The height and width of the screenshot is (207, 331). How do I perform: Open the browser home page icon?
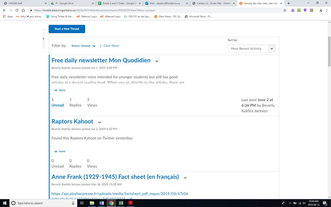(23, 10)
